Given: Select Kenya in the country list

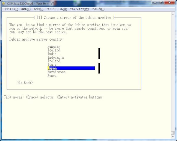Looking at the screenshot, I should click(x=52, y=75).
